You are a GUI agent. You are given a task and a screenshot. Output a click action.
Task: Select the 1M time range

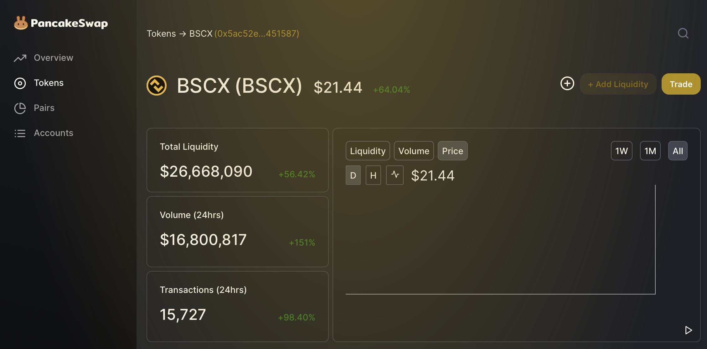point(650,151)
